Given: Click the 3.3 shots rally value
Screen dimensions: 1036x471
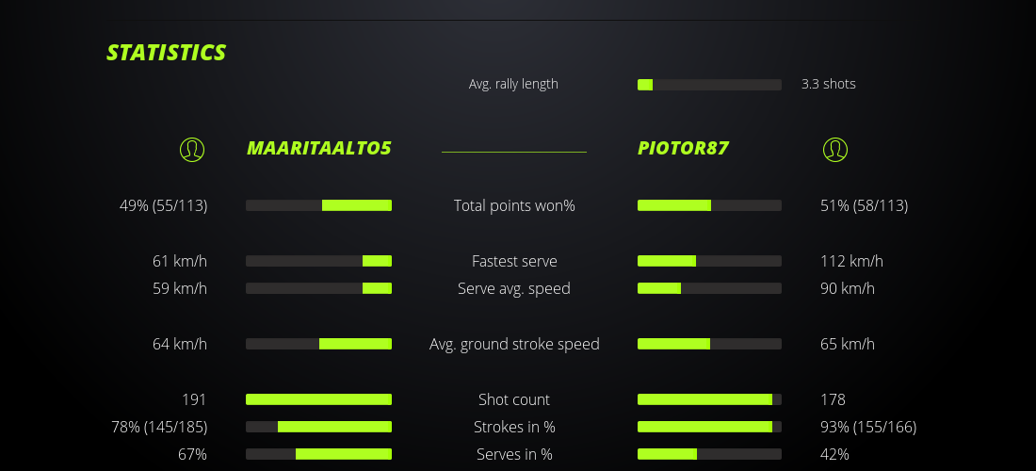Looking at the screenshot, I should tap(828, 84).
